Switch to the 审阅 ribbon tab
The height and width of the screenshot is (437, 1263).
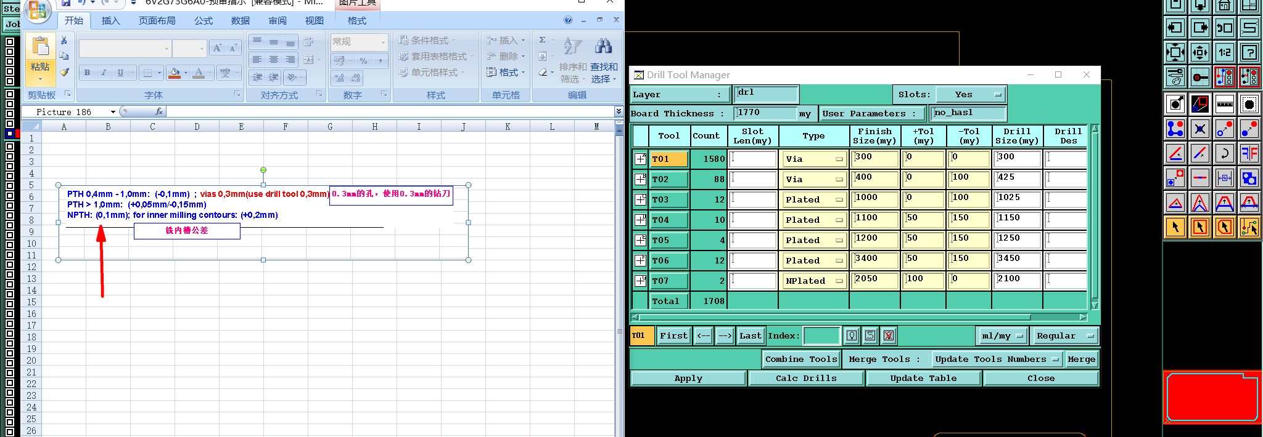click(277, 20)
